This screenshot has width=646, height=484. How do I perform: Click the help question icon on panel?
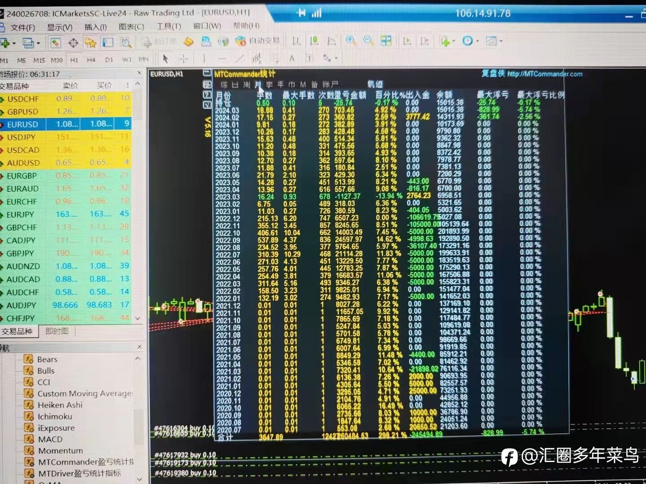pos(207,95)
